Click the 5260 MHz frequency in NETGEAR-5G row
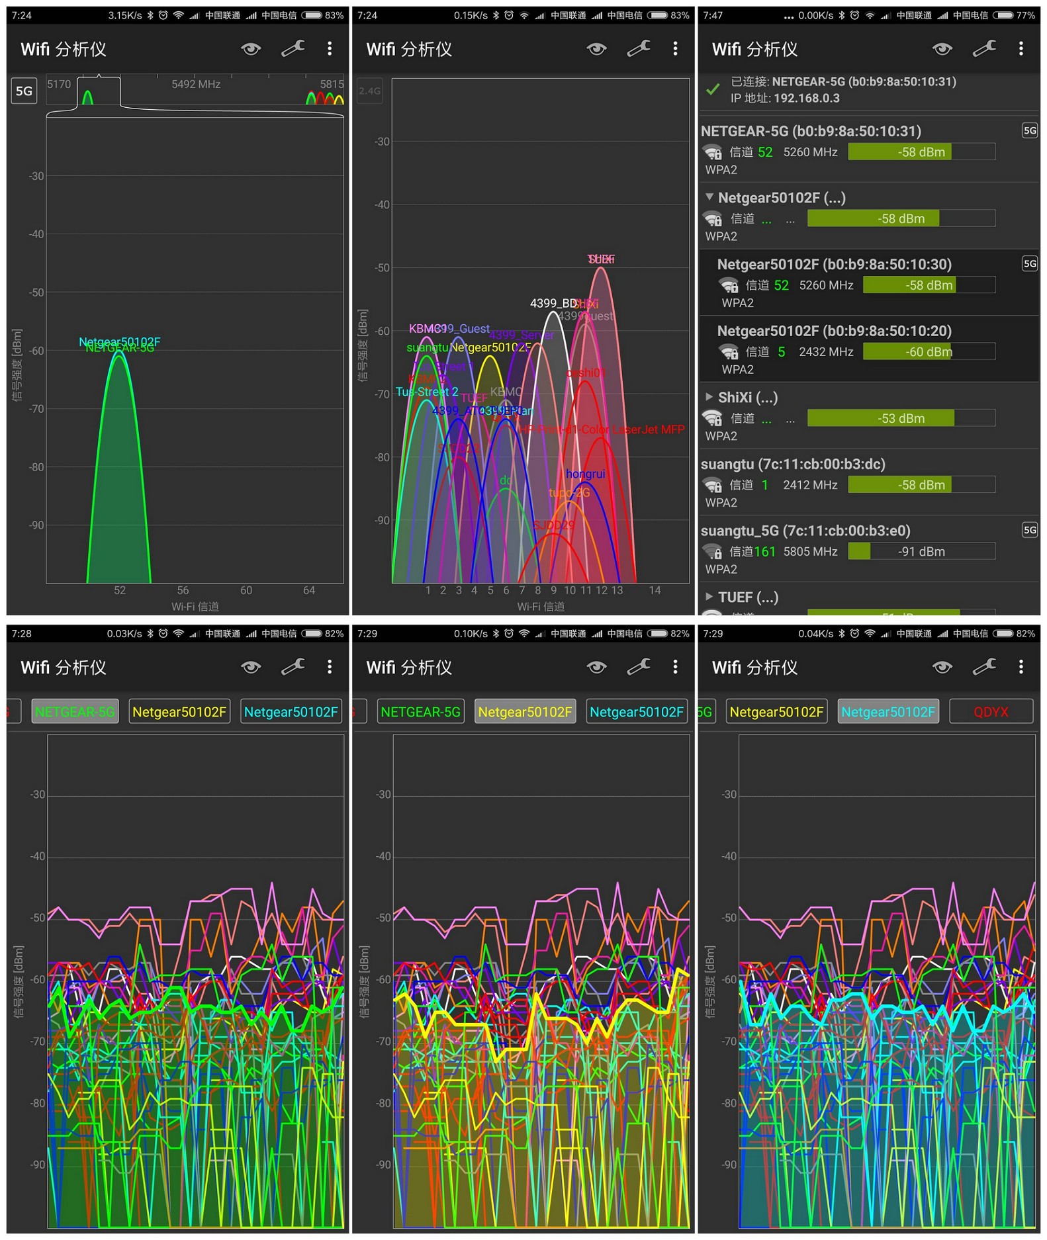The image size is (1047, 1240). click(x=810, y=152)
